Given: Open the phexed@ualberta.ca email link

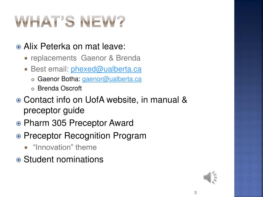Looking at the screenshot, I should click(x=106, y=69).
